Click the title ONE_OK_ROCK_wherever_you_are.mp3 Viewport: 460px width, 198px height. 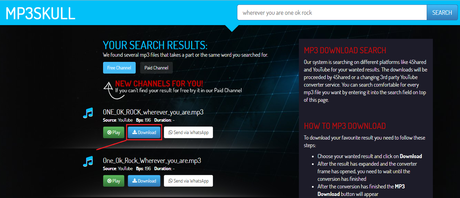tap(153, 112)
